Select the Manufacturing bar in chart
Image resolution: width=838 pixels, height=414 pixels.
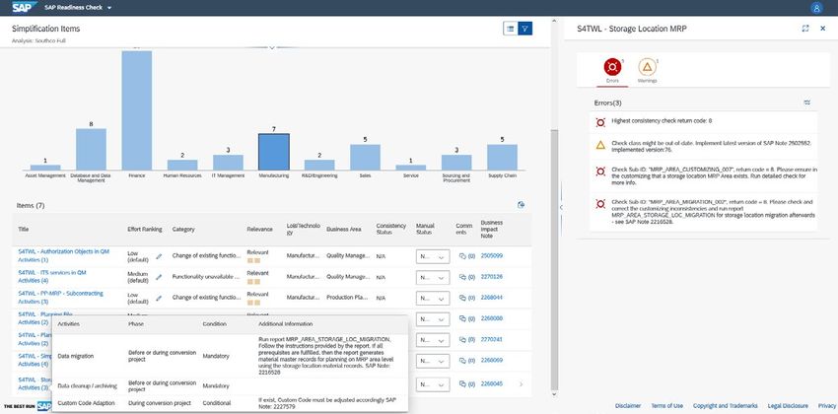pyautogui.click(x=274, y=152)
